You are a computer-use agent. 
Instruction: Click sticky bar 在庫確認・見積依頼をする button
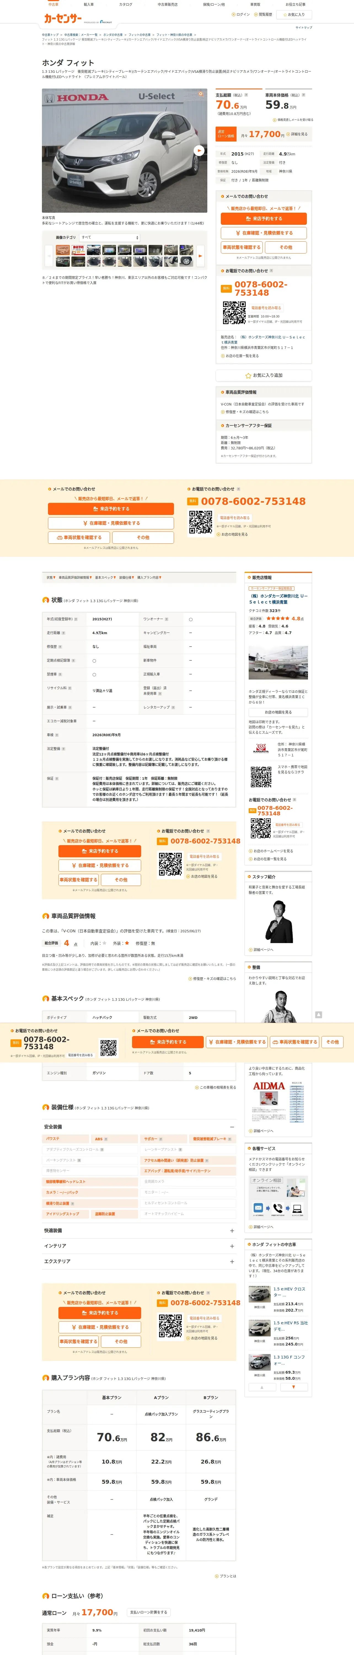coord(237,1042)
